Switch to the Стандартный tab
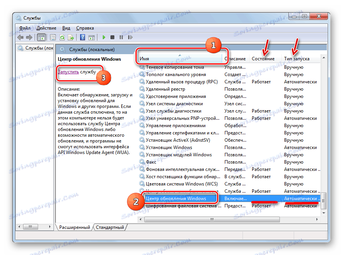 [x=110, y=227]
